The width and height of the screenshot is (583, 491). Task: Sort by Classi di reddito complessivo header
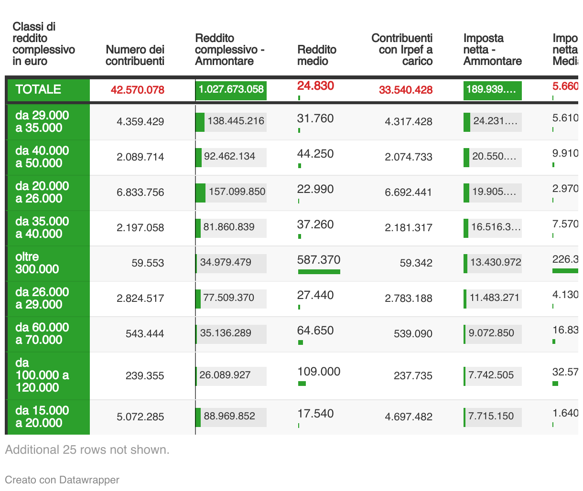[x=43, y=44]
